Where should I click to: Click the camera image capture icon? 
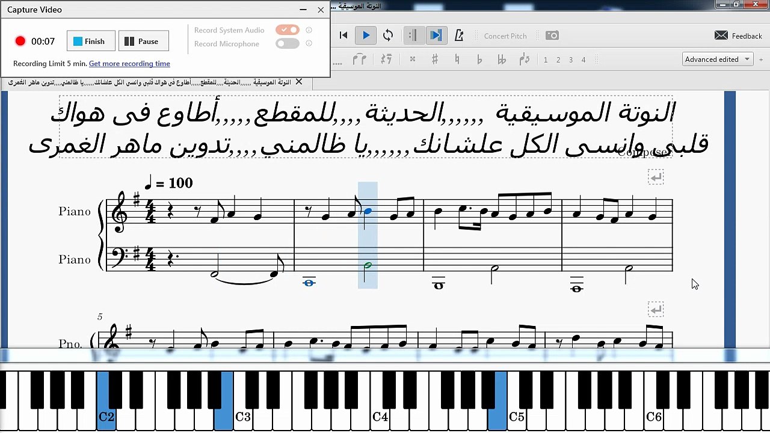pyautogui.click(x=552, y=35)
